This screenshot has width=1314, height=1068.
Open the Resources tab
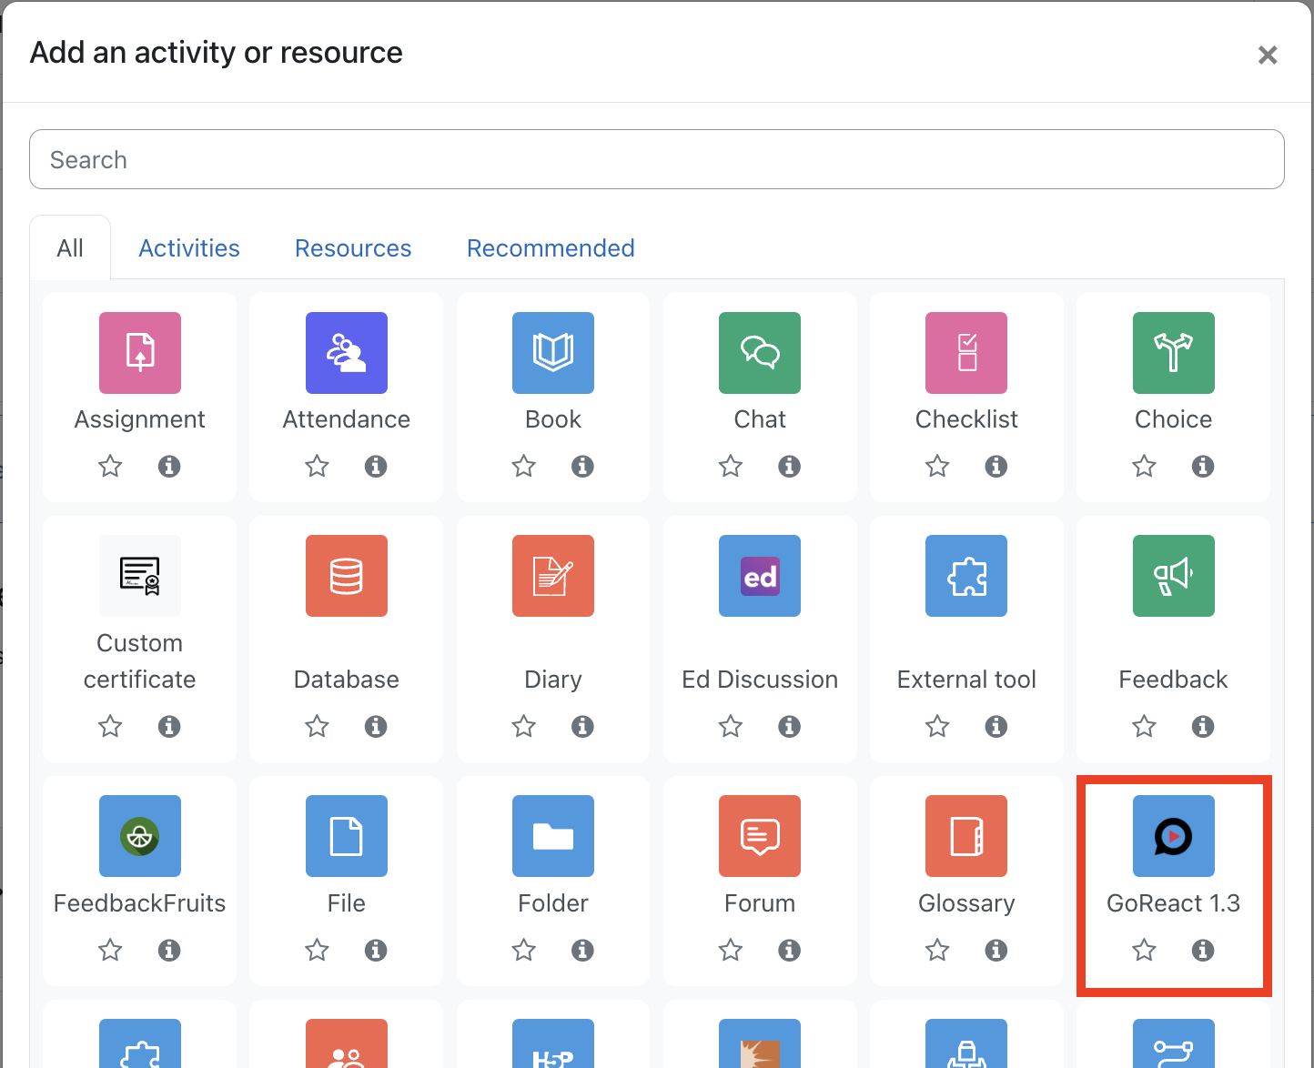tap(353, 248)
